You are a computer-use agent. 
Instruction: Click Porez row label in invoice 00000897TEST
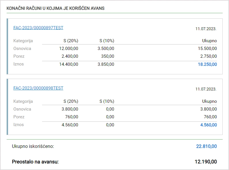[x=19, y=56]
